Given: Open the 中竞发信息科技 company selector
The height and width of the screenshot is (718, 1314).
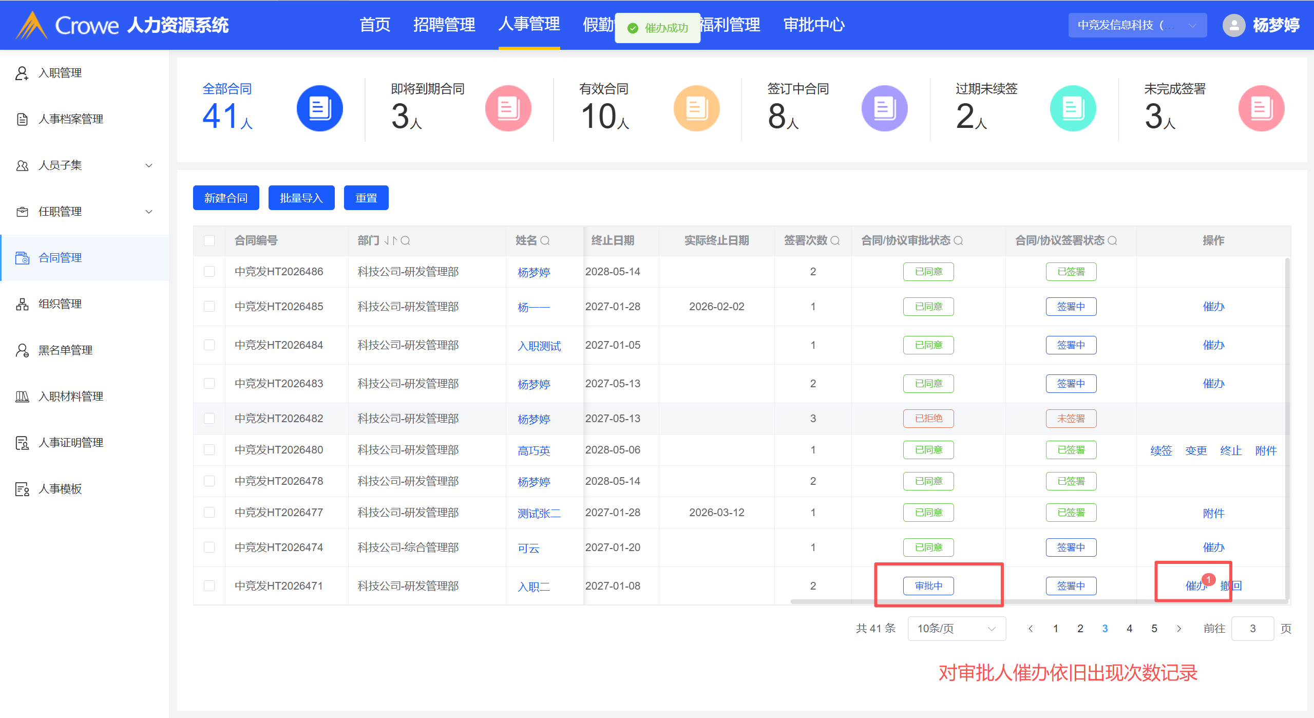Looking at the screenshot, I should 1137,25.
